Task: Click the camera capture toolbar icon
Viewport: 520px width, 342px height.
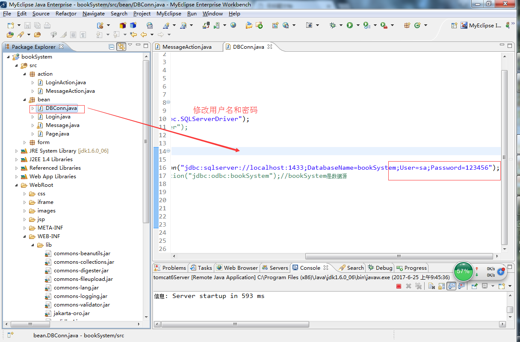Action: point(309,26)
